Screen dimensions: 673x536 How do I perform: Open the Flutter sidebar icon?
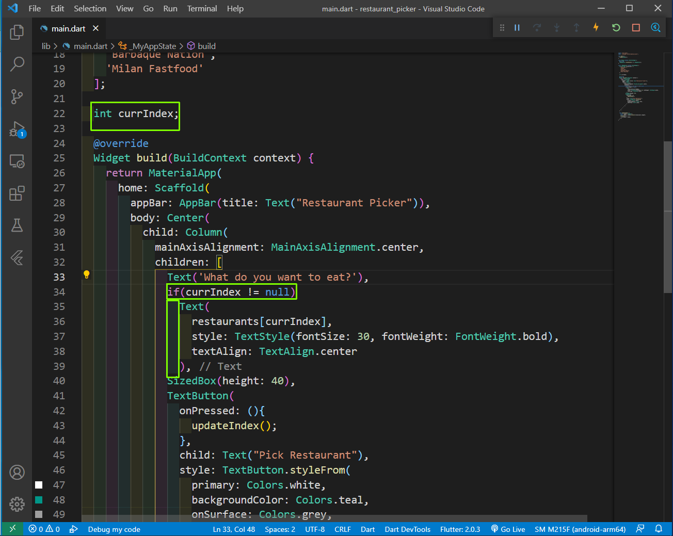pyautogui.click(x=17, y=257)
